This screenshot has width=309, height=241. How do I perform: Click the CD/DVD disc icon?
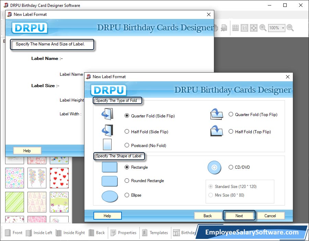click(214, 168)
